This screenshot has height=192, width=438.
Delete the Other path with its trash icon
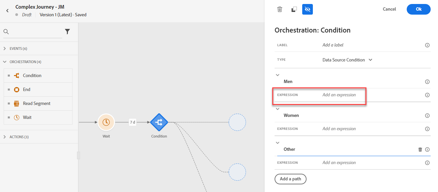[x=420, y=149]
